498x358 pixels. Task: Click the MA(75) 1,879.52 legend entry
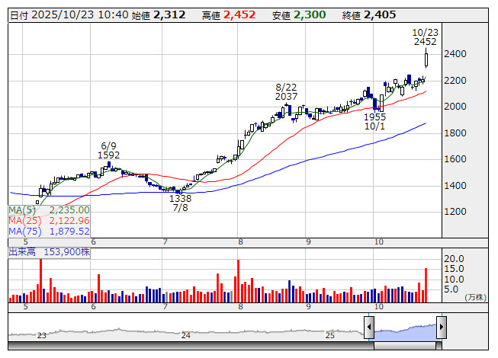coord(49,232)
